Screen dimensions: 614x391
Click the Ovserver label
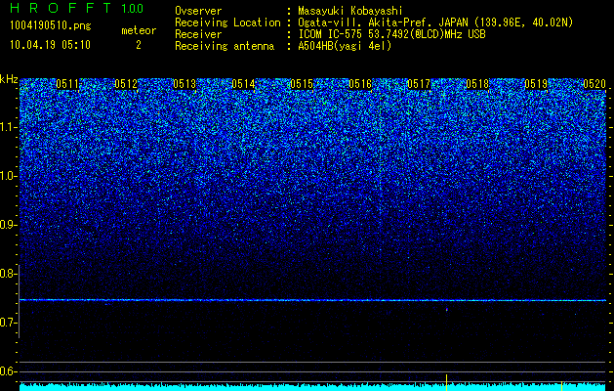point(198,11)
